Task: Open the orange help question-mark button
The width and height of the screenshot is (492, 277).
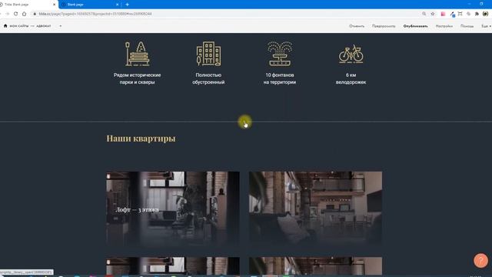Action: 480,261
